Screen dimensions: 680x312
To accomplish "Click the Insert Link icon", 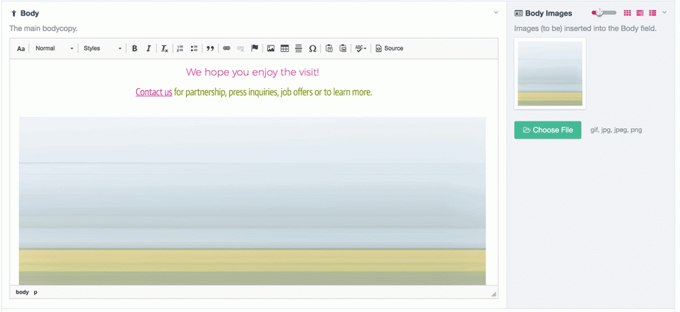I will click(x=226, y=48).
